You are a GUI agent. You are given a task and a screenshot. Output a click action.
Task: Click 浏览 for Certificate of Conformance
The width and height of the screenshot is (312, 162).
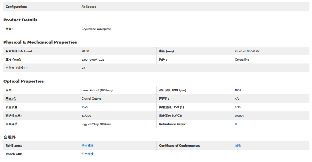tap(238, 145)
